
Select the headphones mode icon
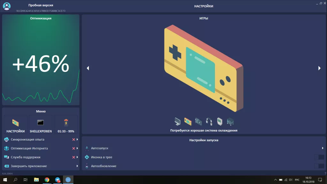point(209,122)
